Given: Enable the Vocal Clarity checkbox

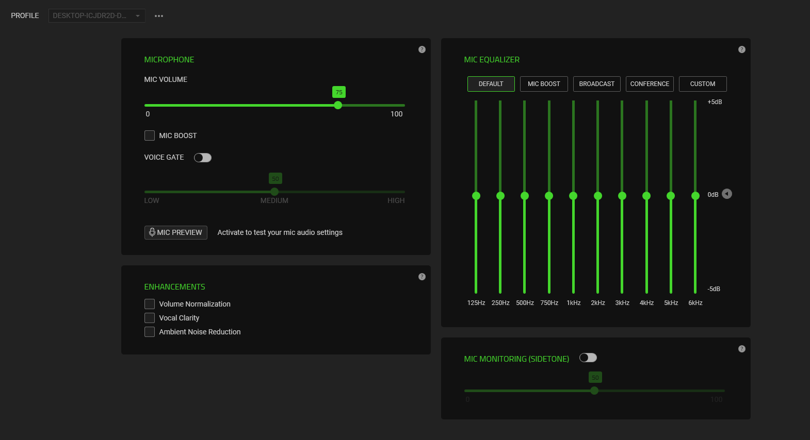Looking at the screenshot, I should pyautogui.click(x=150, y=318).
